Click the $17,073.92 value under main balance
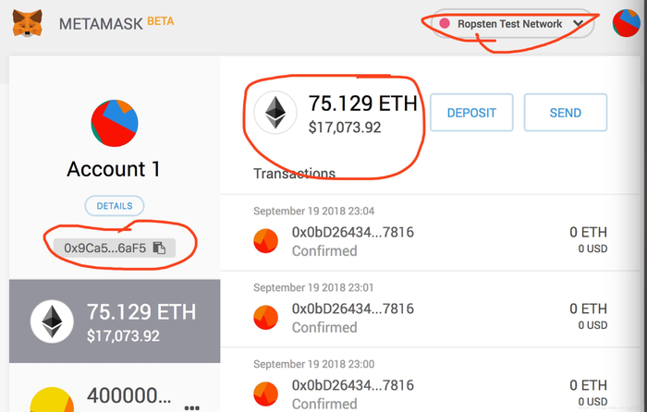 [x=345, y=127]
